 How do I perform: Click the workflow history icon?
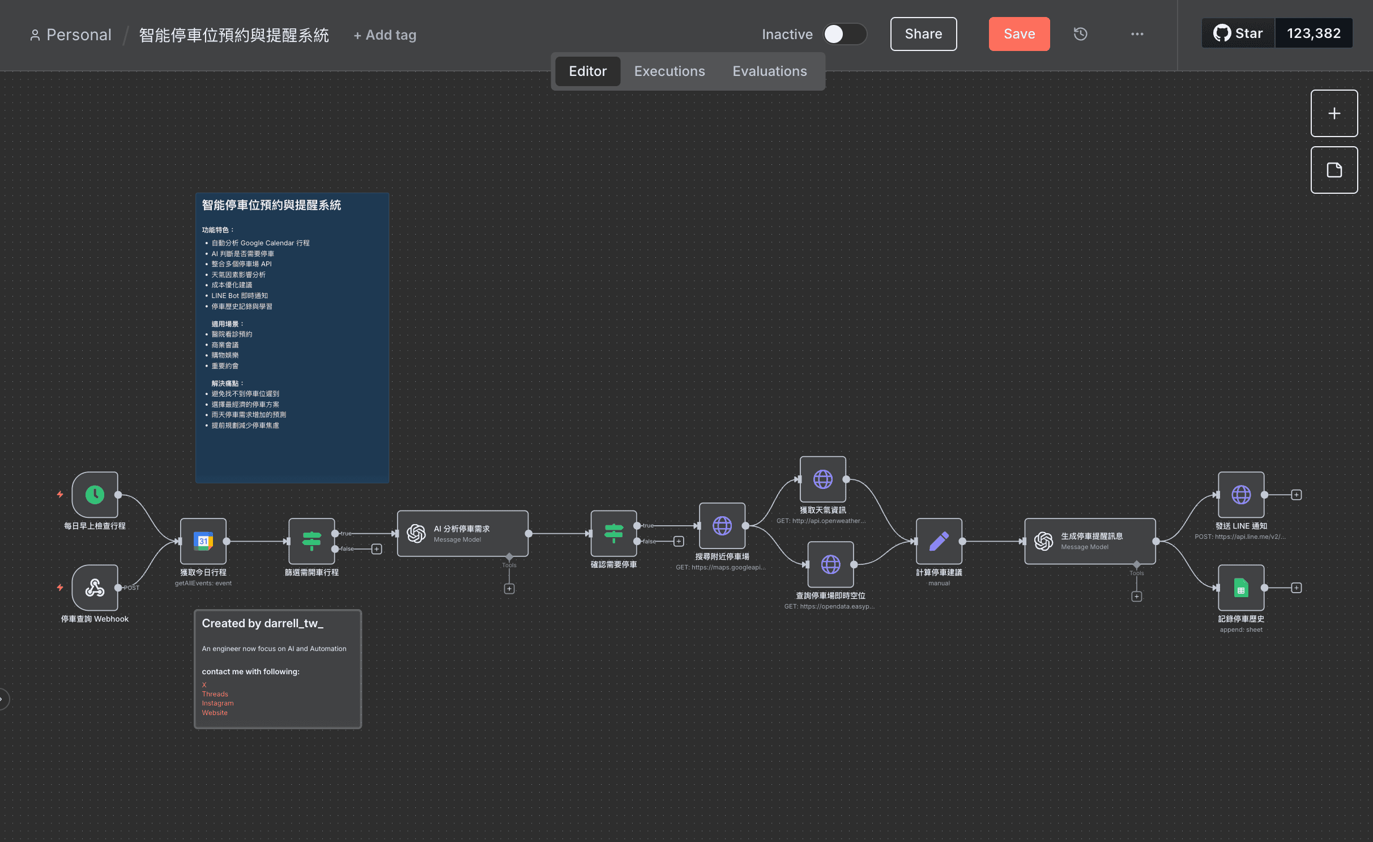click(x=1080, y=34)
